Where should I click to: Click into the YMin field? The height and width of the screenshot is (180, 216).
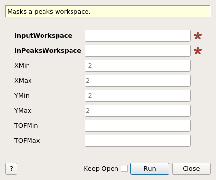[x=138, y=96]
